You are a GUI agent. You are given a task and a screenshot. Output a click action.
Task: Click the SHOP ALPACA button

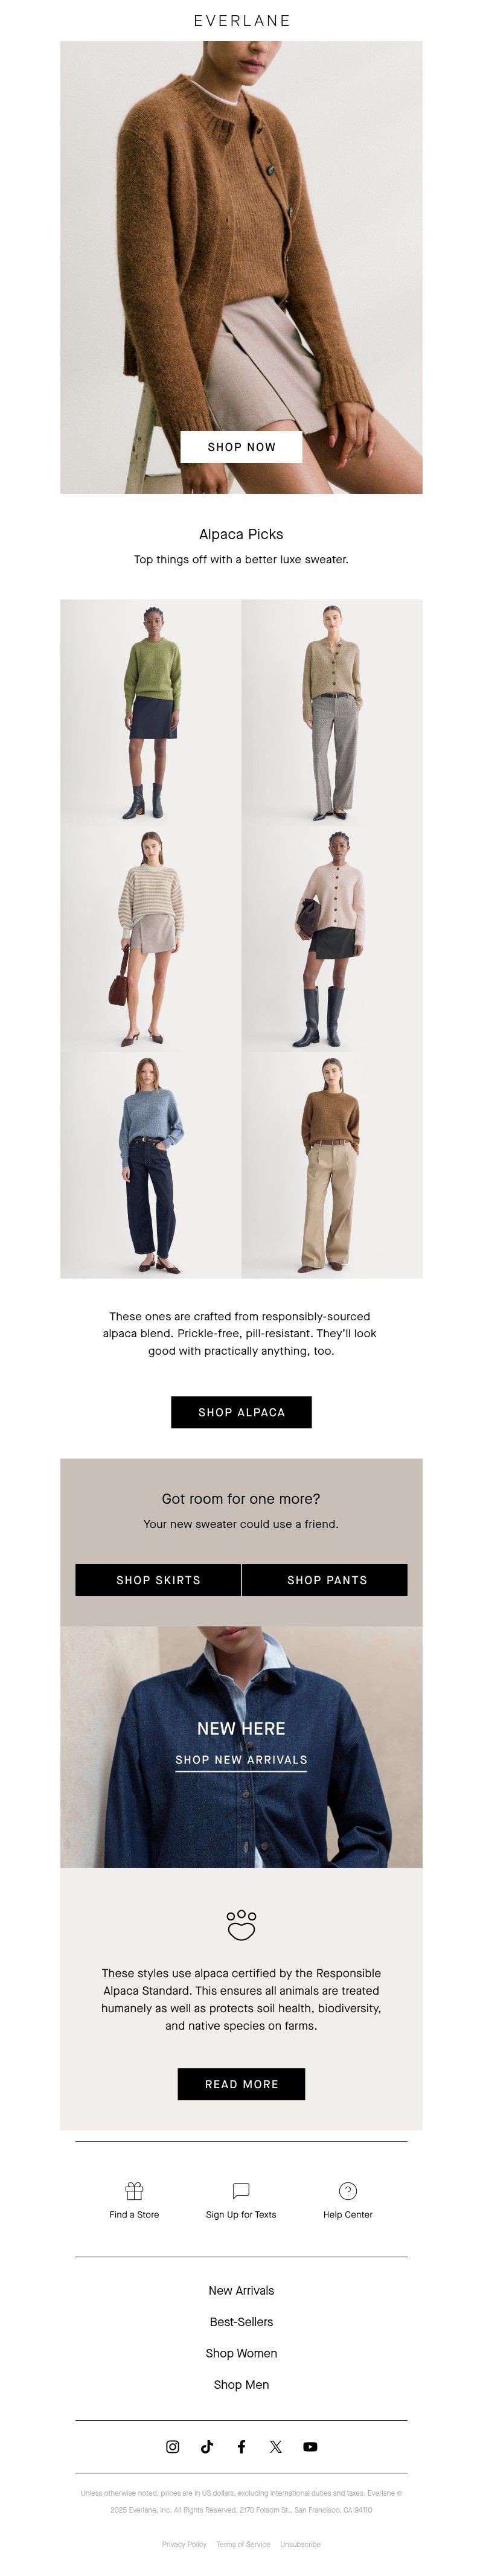(x=241, y=1412)
